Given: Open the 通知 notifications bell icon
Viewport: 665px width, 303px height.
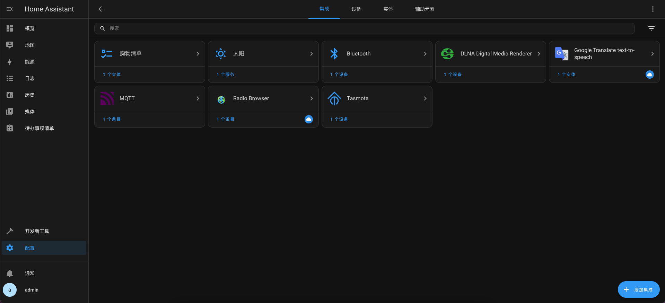Looking at the screenshot, I should [10, 273].
